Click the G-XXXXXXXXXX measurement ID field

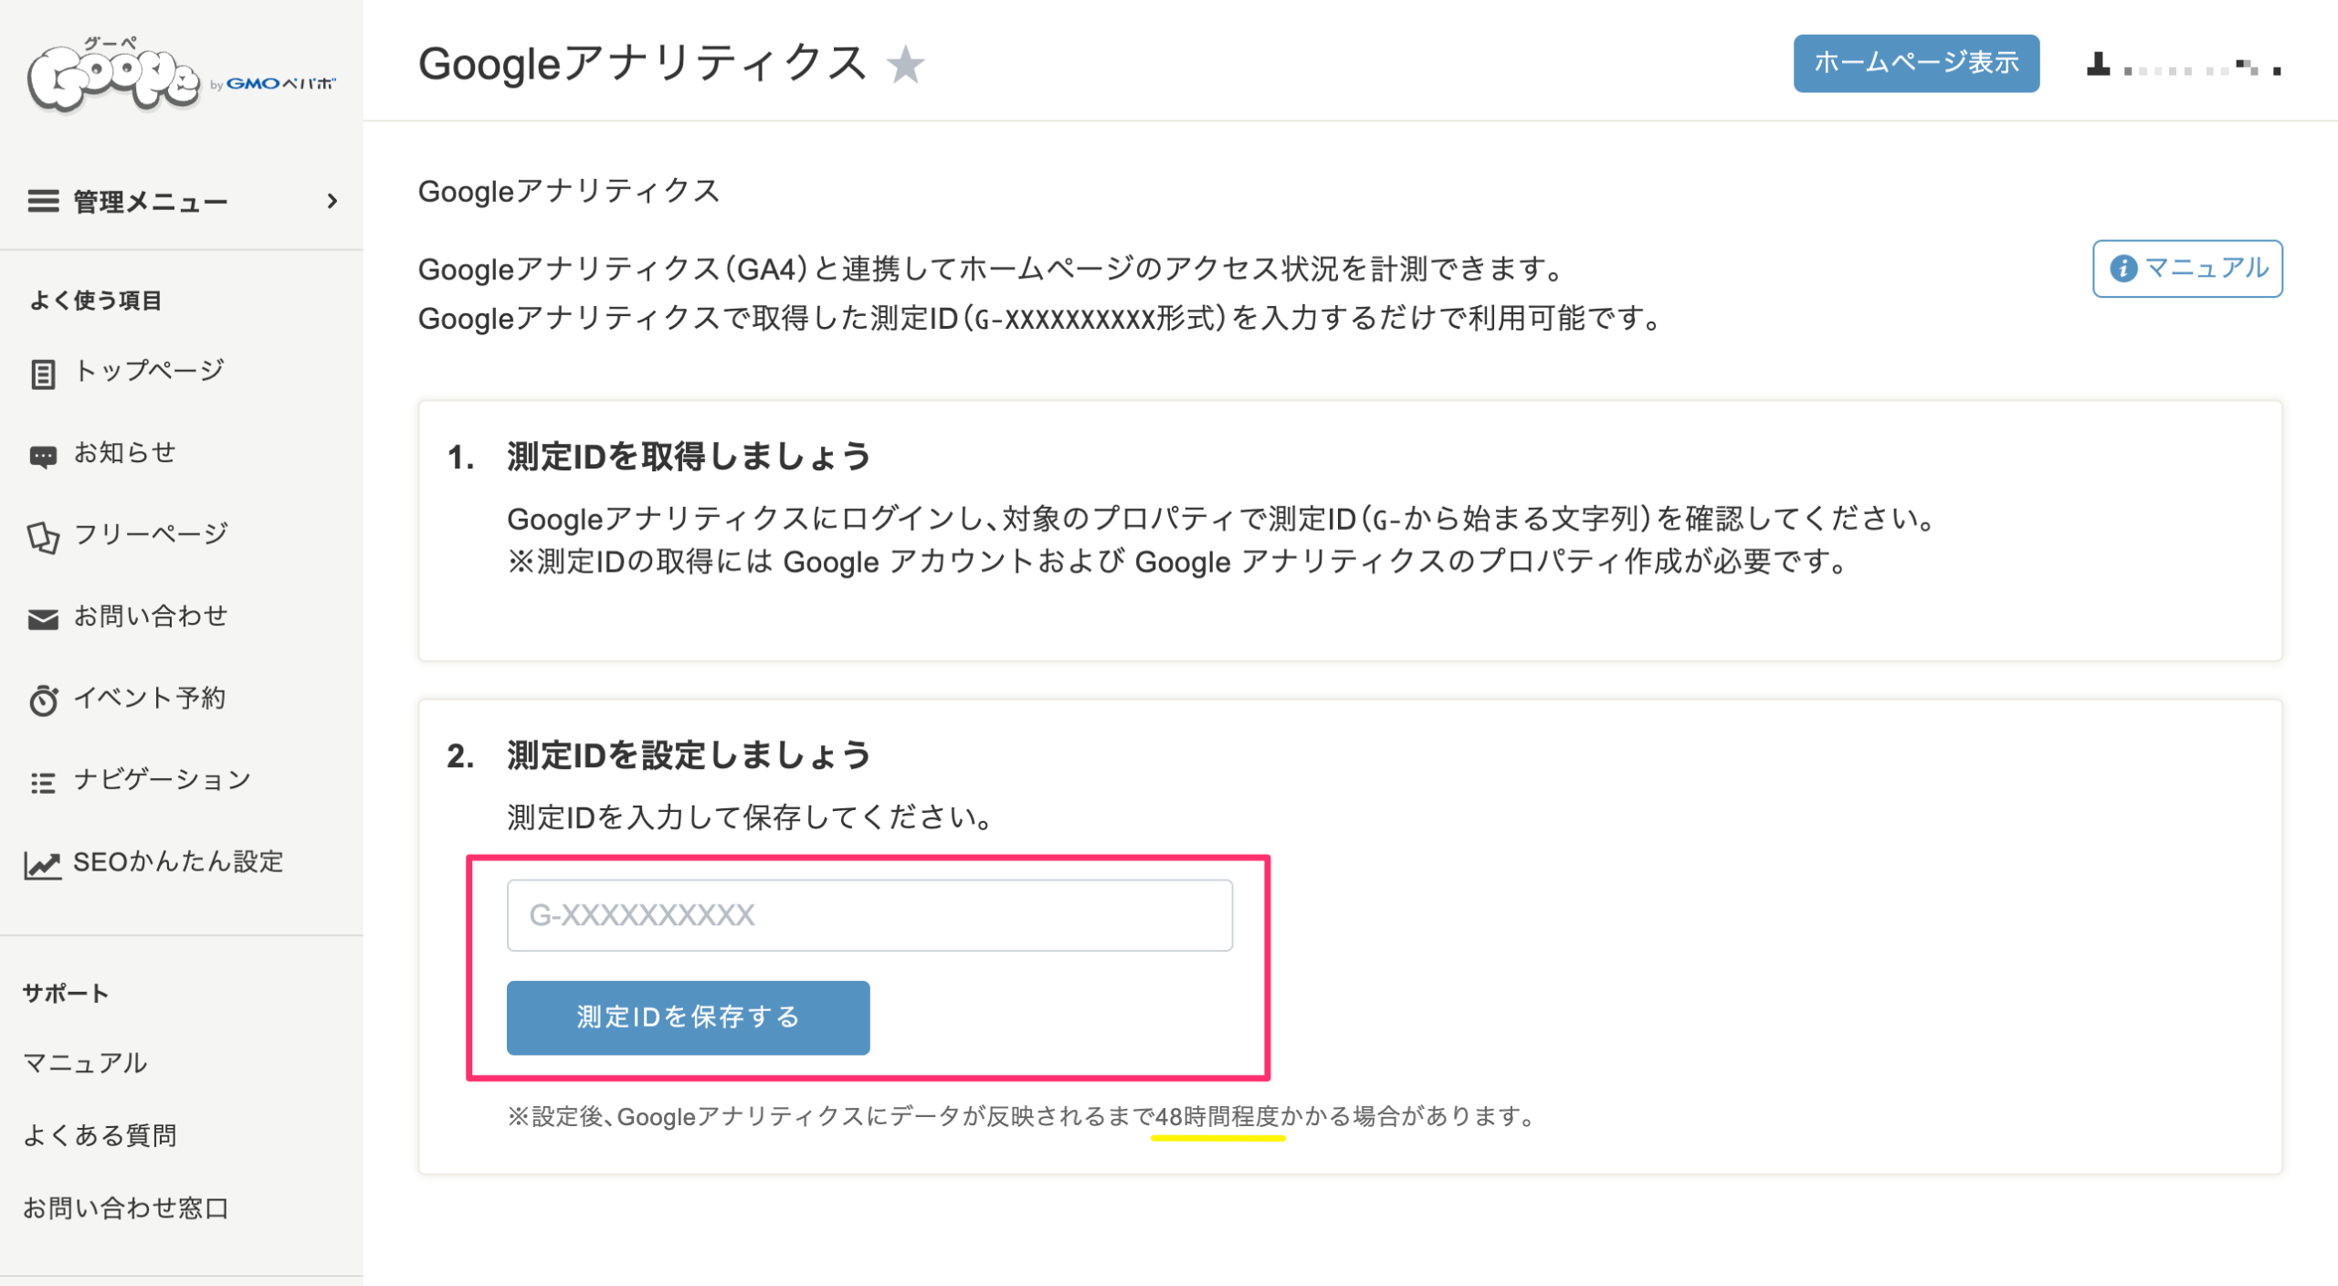(869, 915)
